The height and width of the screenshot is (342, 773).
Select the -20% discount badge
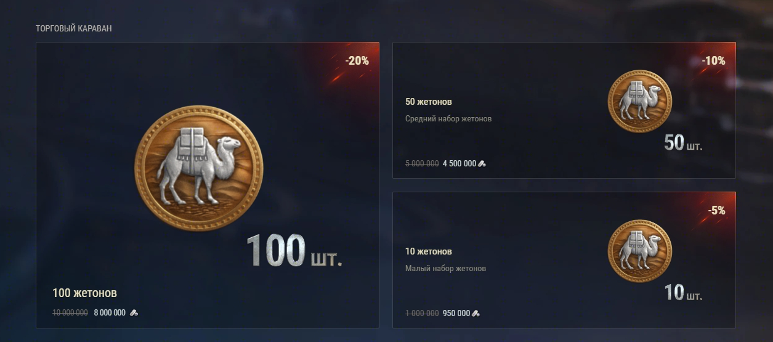tap(357, 60)
